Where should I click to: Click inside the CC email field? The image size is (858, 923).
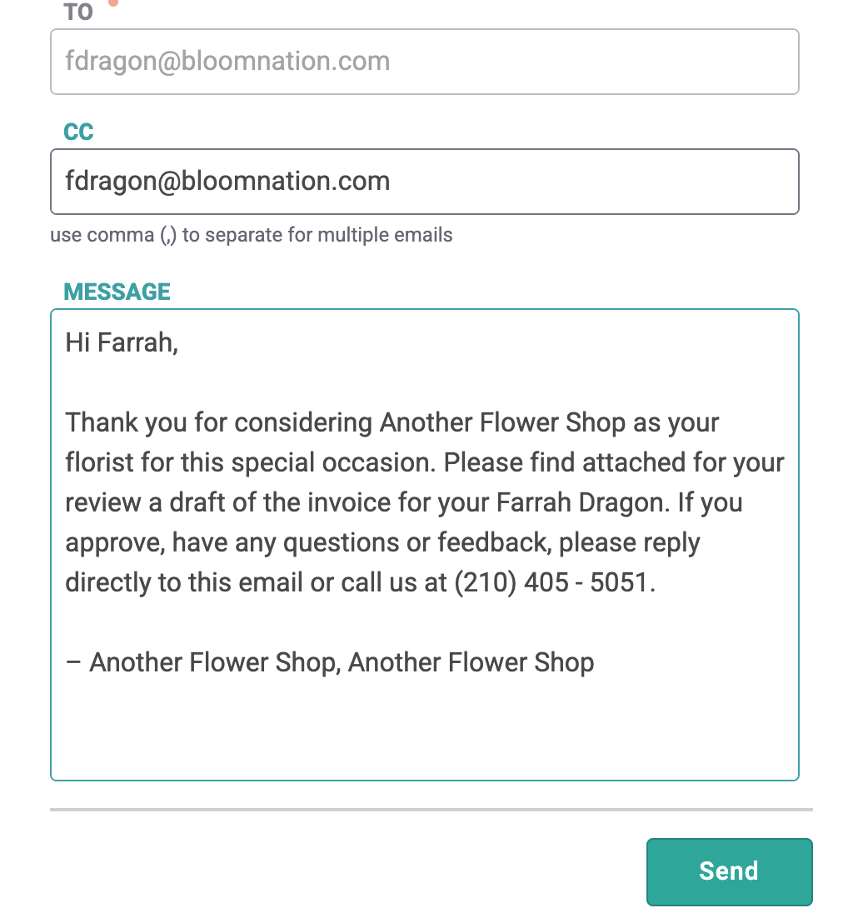424,182
